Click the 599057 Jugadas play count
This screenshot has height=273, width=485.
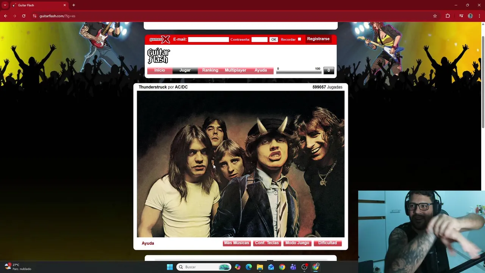point(327,87)
